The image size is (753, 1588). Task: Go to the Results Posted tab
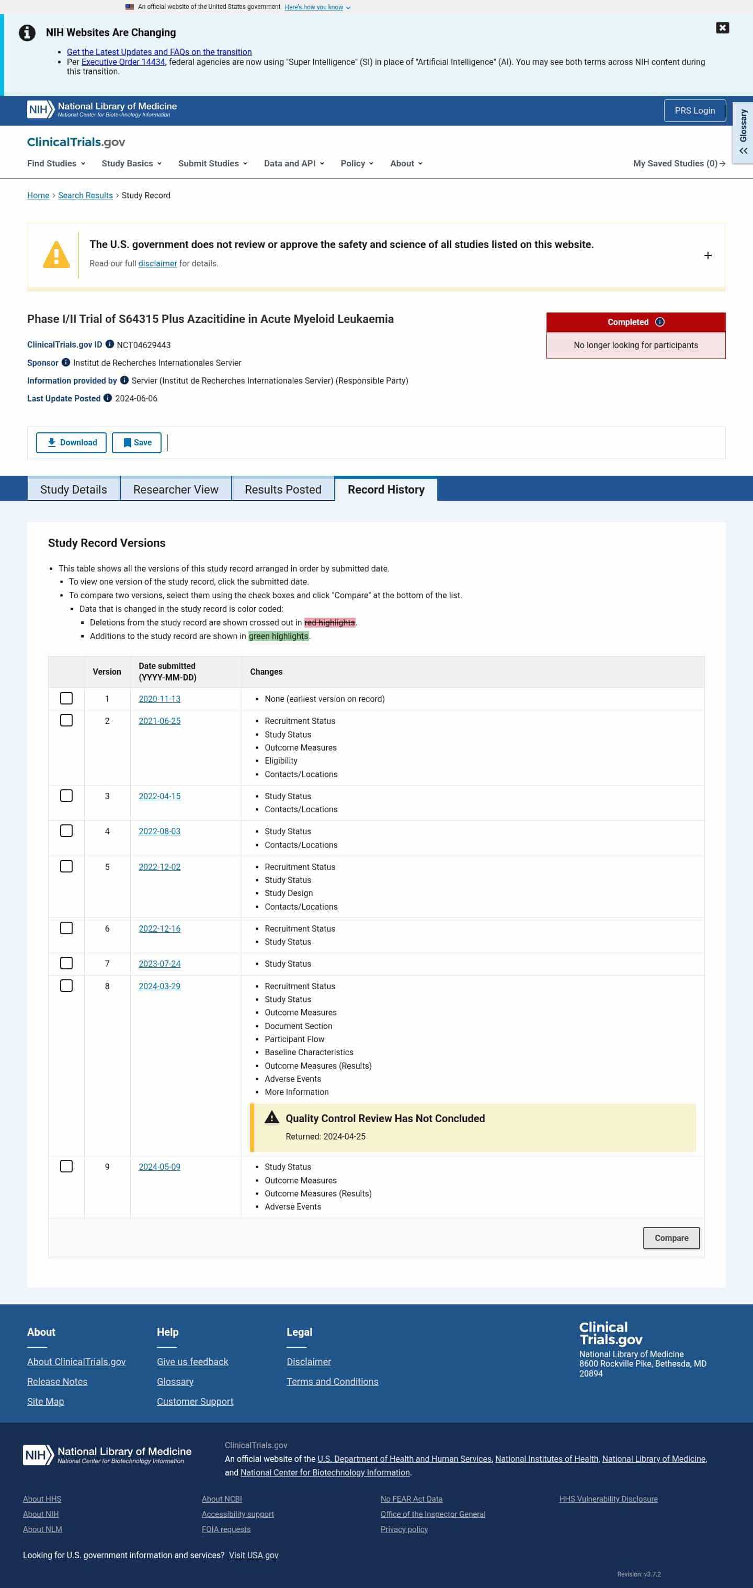(283, 489)
